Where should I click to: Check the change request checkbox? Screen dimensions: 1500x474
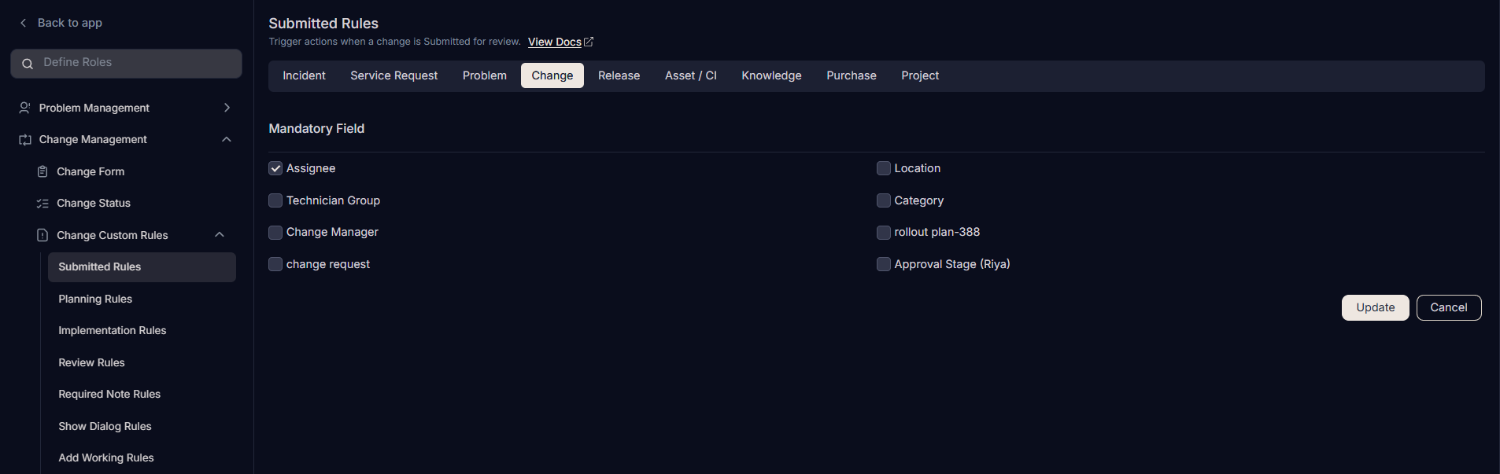[x=275, y=264]
